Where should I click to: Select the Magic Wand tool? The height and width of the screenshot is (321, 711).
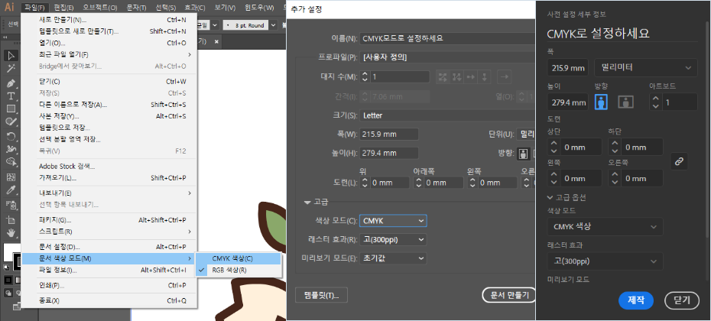[11, 69]
